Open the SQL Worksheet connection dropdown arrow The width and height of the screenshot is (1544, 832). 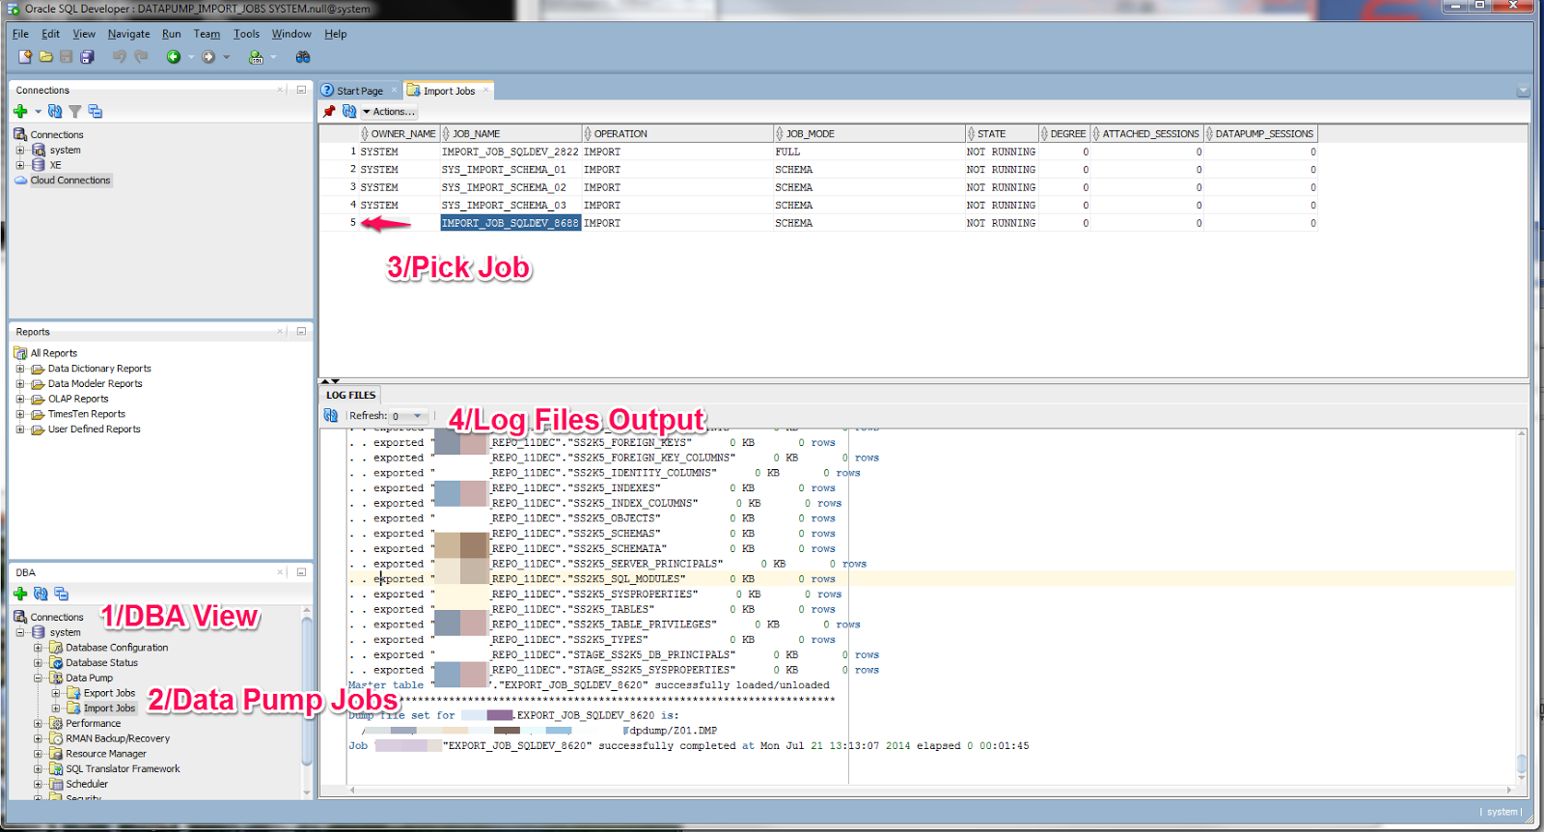pos(273,57)
